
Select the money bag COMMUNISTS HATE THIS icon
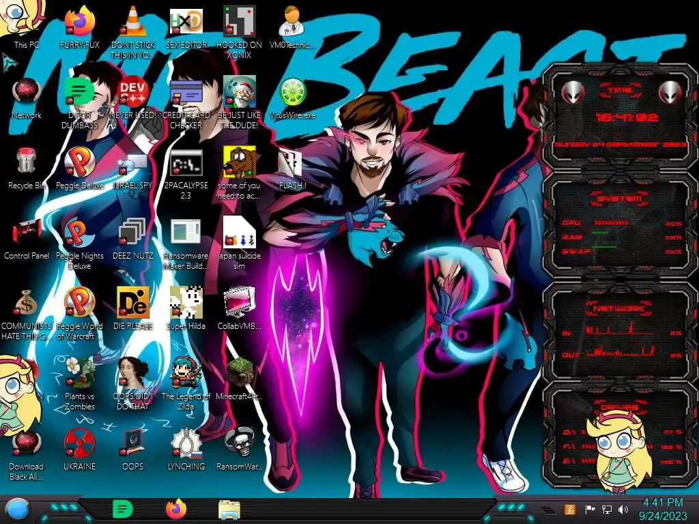(x=27, y=314)
